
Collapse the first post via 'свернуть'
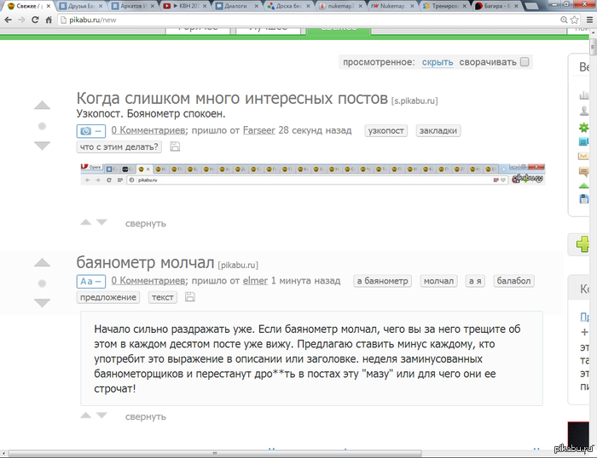coord(145,223)
